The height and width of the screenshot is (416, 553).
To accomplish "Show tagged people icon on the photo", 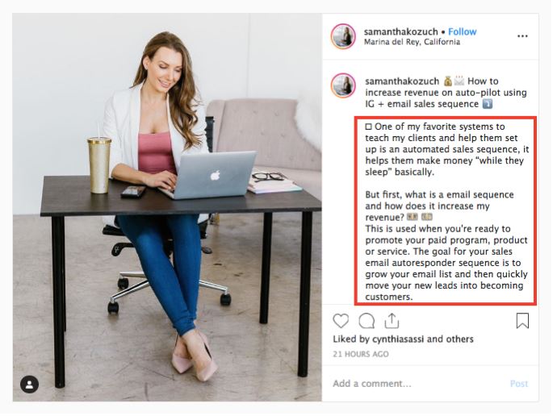I will (x=30, y=385).
